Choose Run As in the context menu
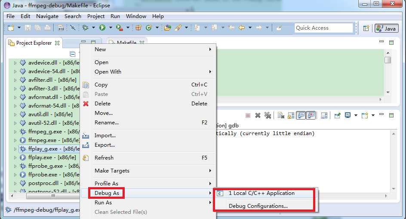This screenshot has height=219, width=406. (148, 203)
